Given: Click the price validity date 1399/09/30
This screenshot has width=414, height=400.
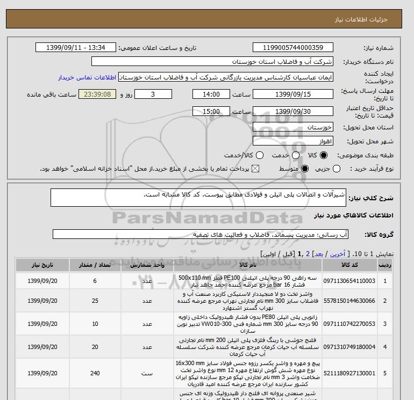Looking at the screenshot, I should (293, 112).
